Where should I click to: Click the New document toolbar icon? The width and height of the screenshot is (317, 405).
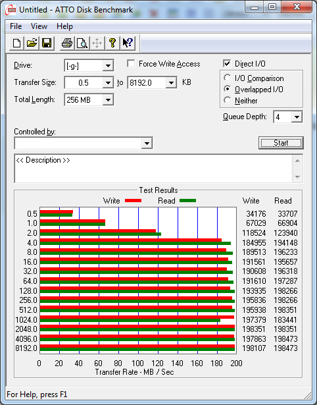pyautogui.click(x=17, y=43)
